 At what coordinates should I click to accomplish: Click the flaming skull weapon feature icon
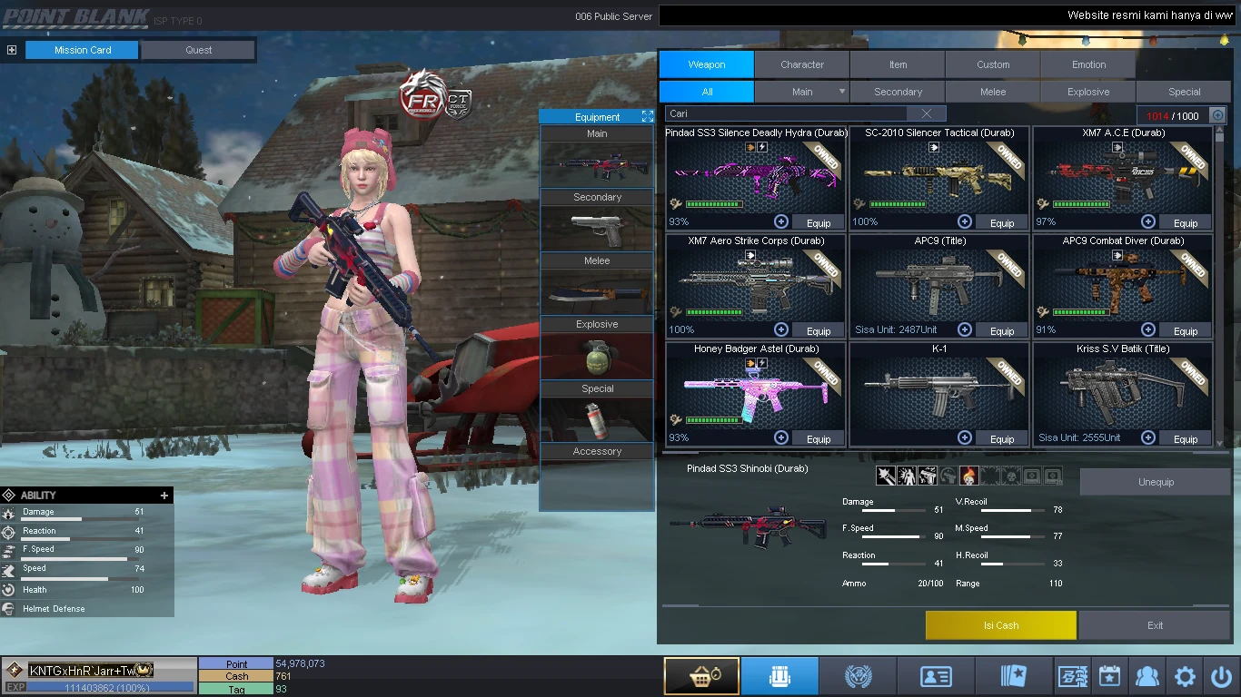click(968, 476)
